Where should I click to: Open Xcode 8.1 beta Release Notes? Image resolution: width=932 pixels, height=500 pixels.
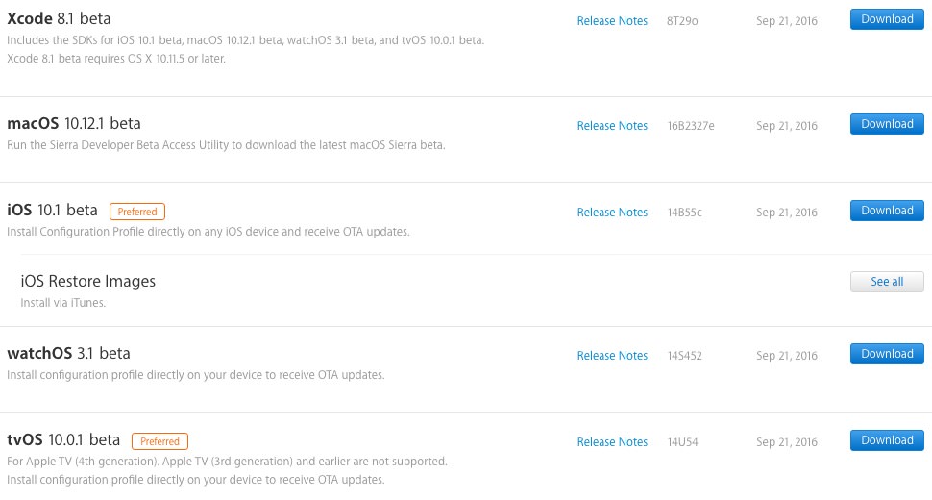pos(612,20)
